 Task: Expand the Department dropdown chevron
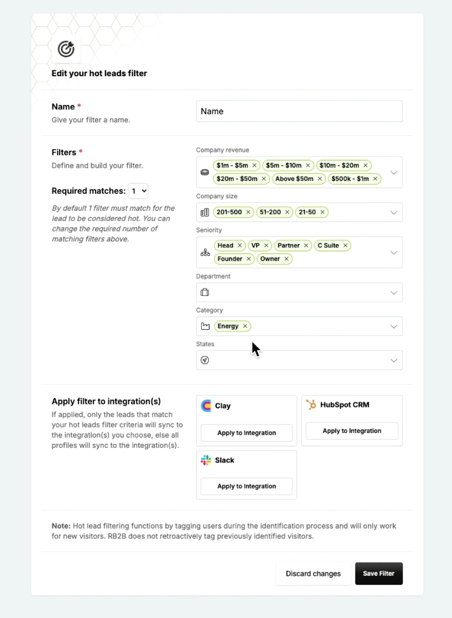(x=394, y=293)
